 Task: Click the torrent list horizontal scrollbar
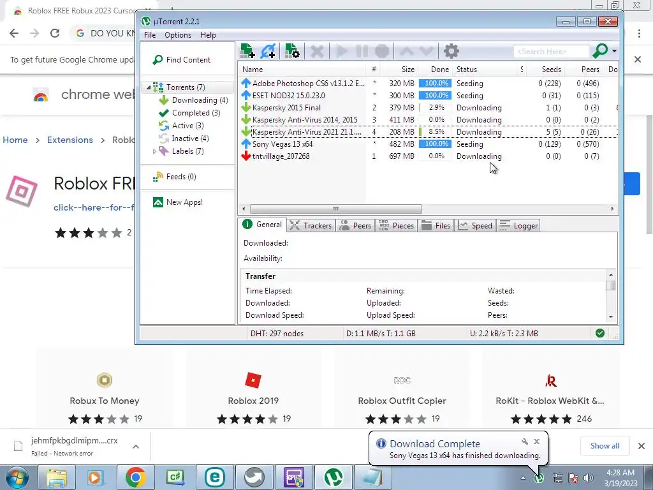click(x=335, y=209)
